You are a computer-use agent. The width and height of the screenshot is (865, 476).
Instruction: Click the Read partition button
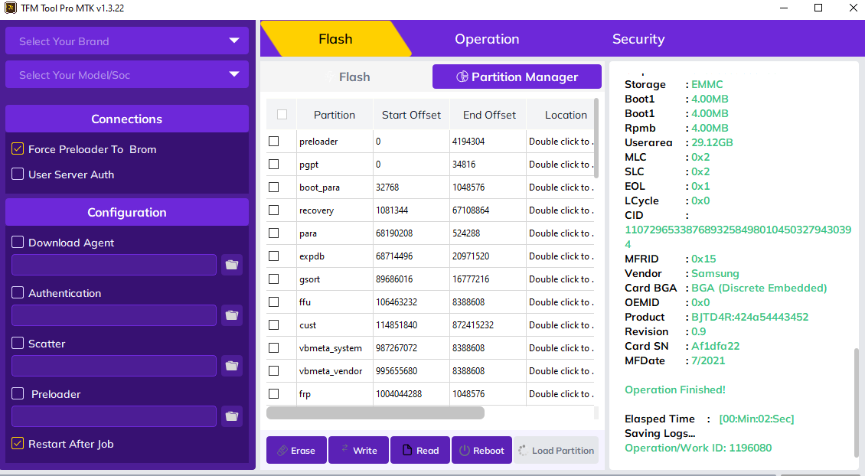pyautogui.click(x=419, y=450)
